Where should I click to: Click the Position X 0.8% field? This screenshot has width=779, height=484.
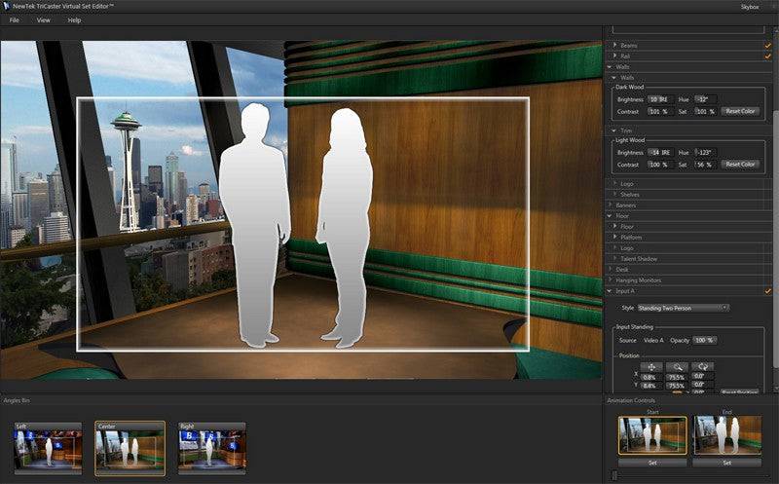[649, 377]
